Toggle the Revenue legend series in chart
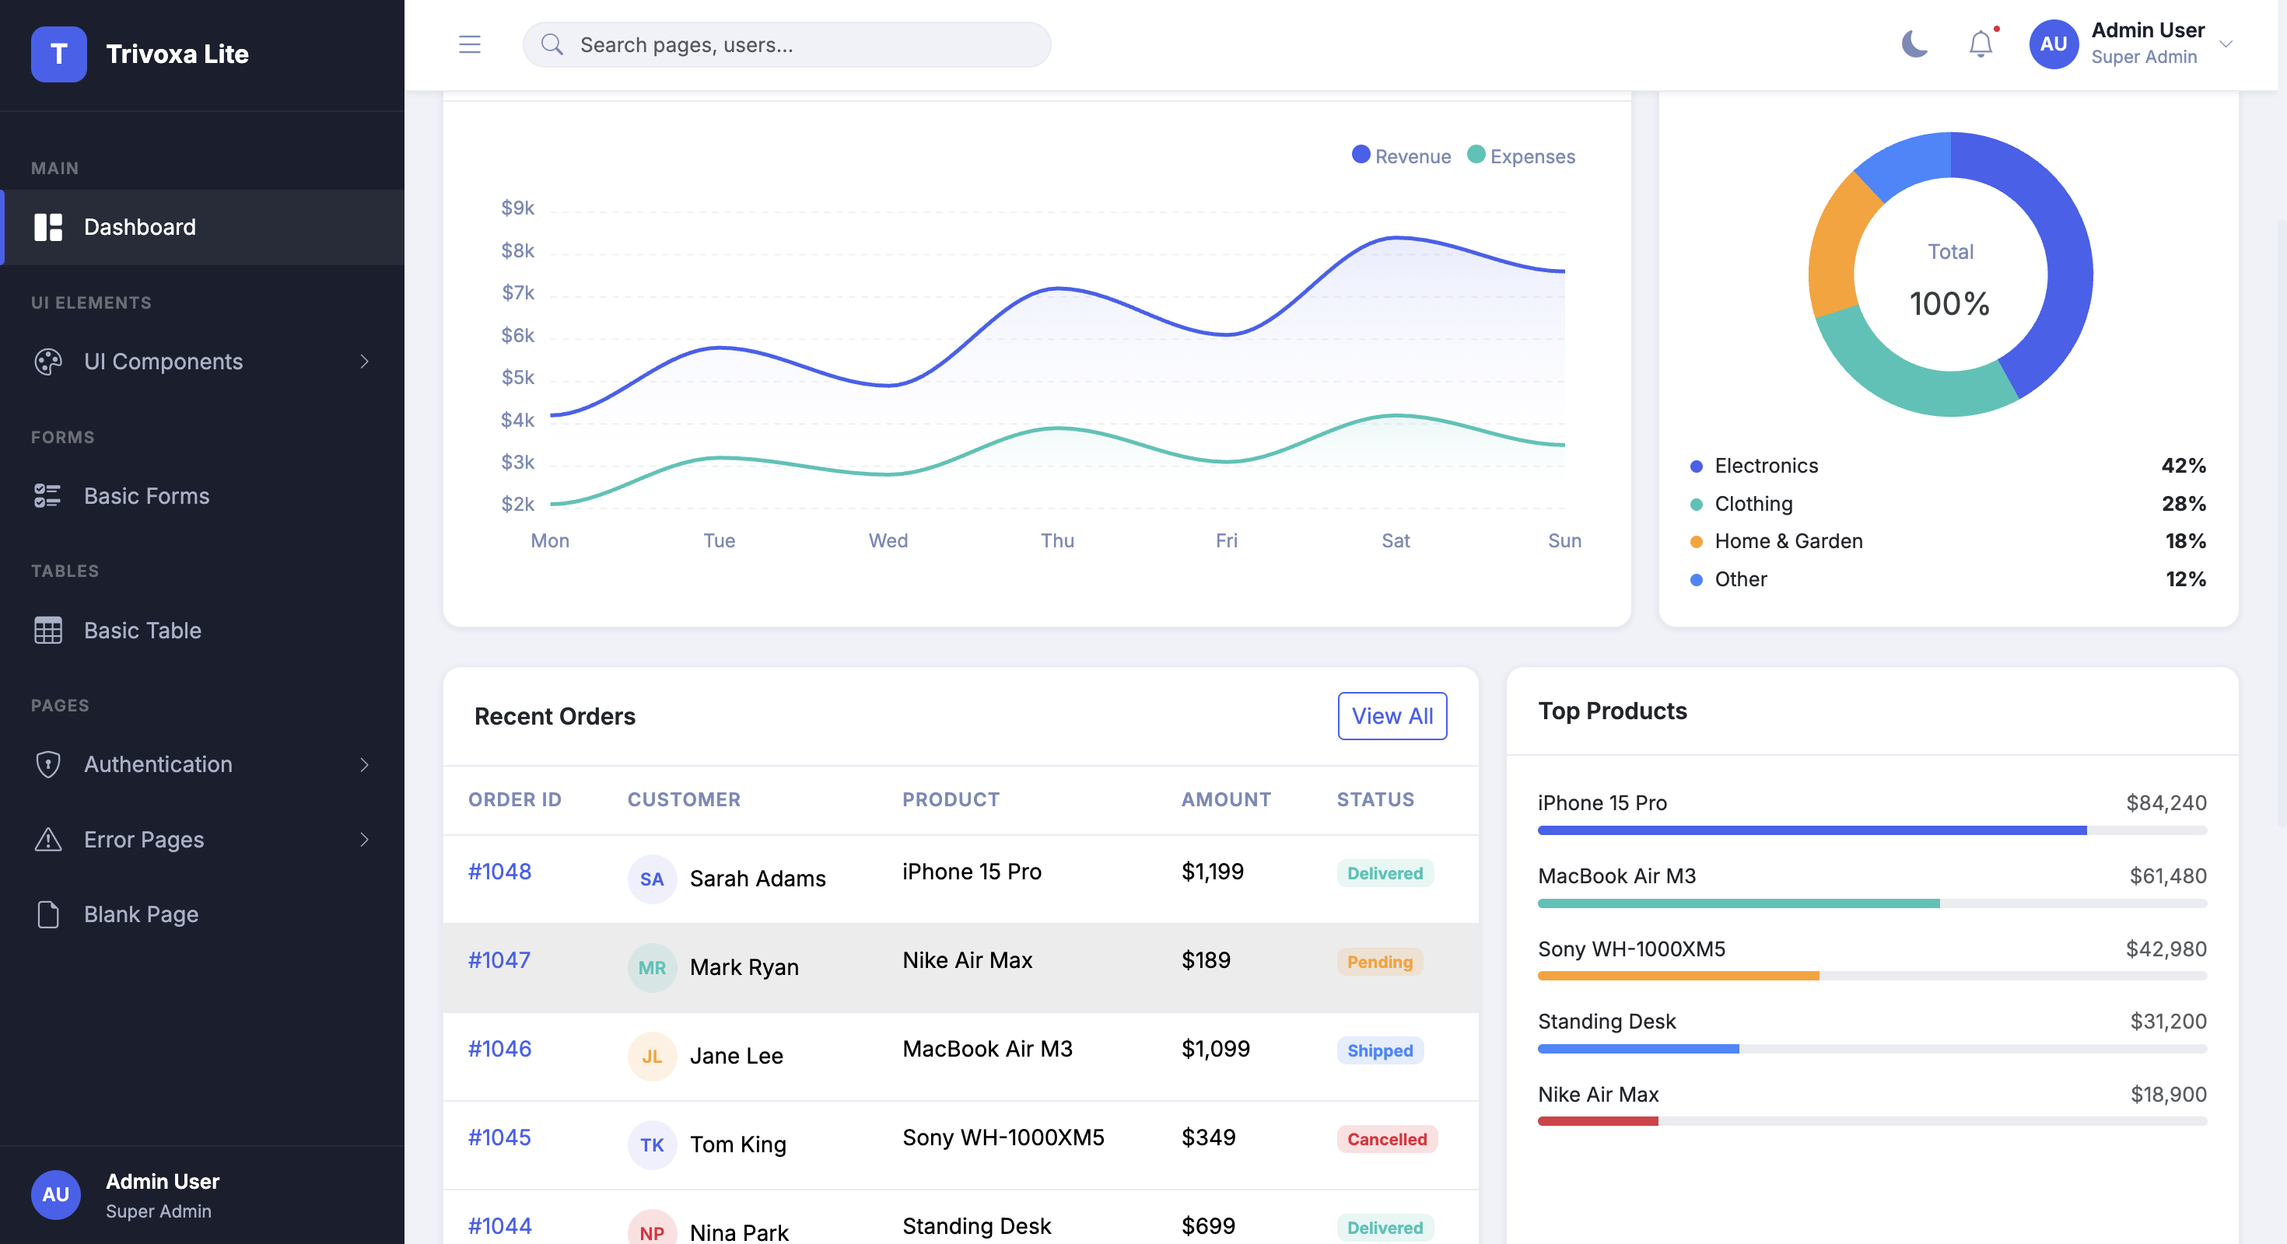2287x1244 pixels. point(1401,156)
